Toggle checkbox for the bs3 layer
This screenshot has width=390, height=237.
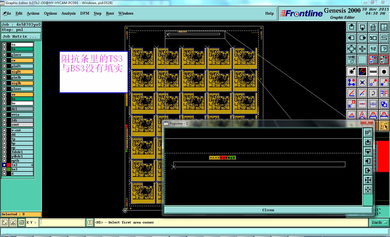click(4, 169)
